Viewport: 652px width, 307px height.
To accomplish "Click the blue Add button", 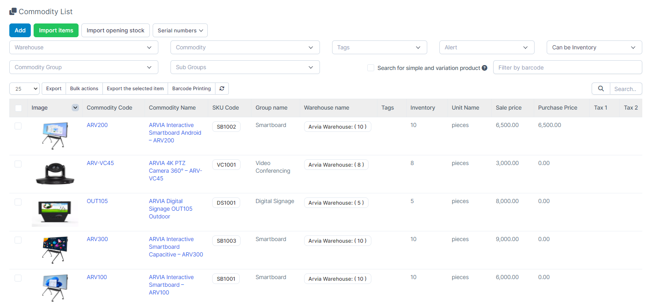I will click(20, 30).
